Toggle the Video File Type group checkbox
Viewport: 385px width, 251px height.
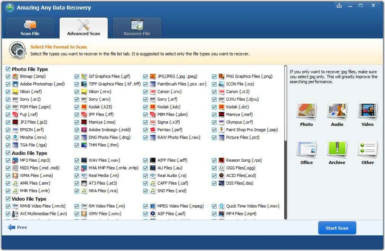click(x=8, y=199)
